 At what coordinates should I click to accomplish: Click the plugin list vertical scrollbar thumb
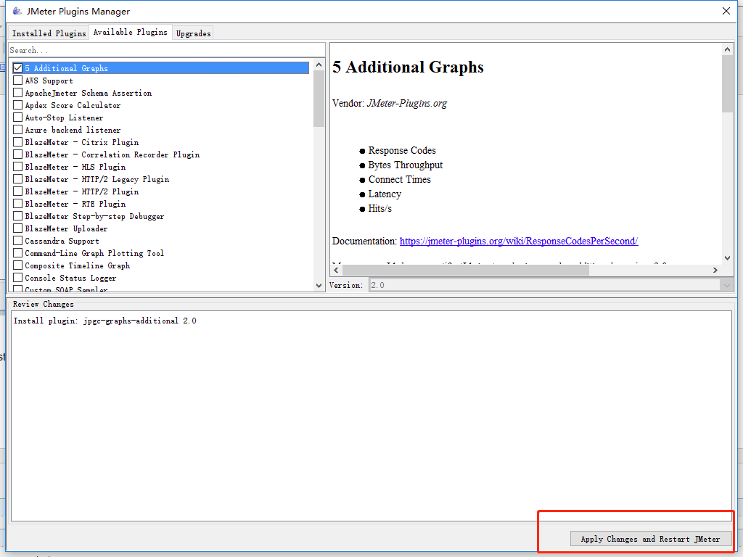tap(319, 99)
